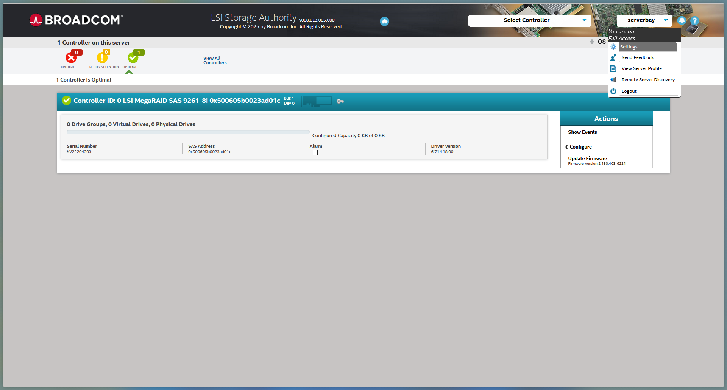The width and height of the screenshot is (727, 390).
Task: Click the controller card image icon
Action: pyautogui.click(x=317, y=101)
